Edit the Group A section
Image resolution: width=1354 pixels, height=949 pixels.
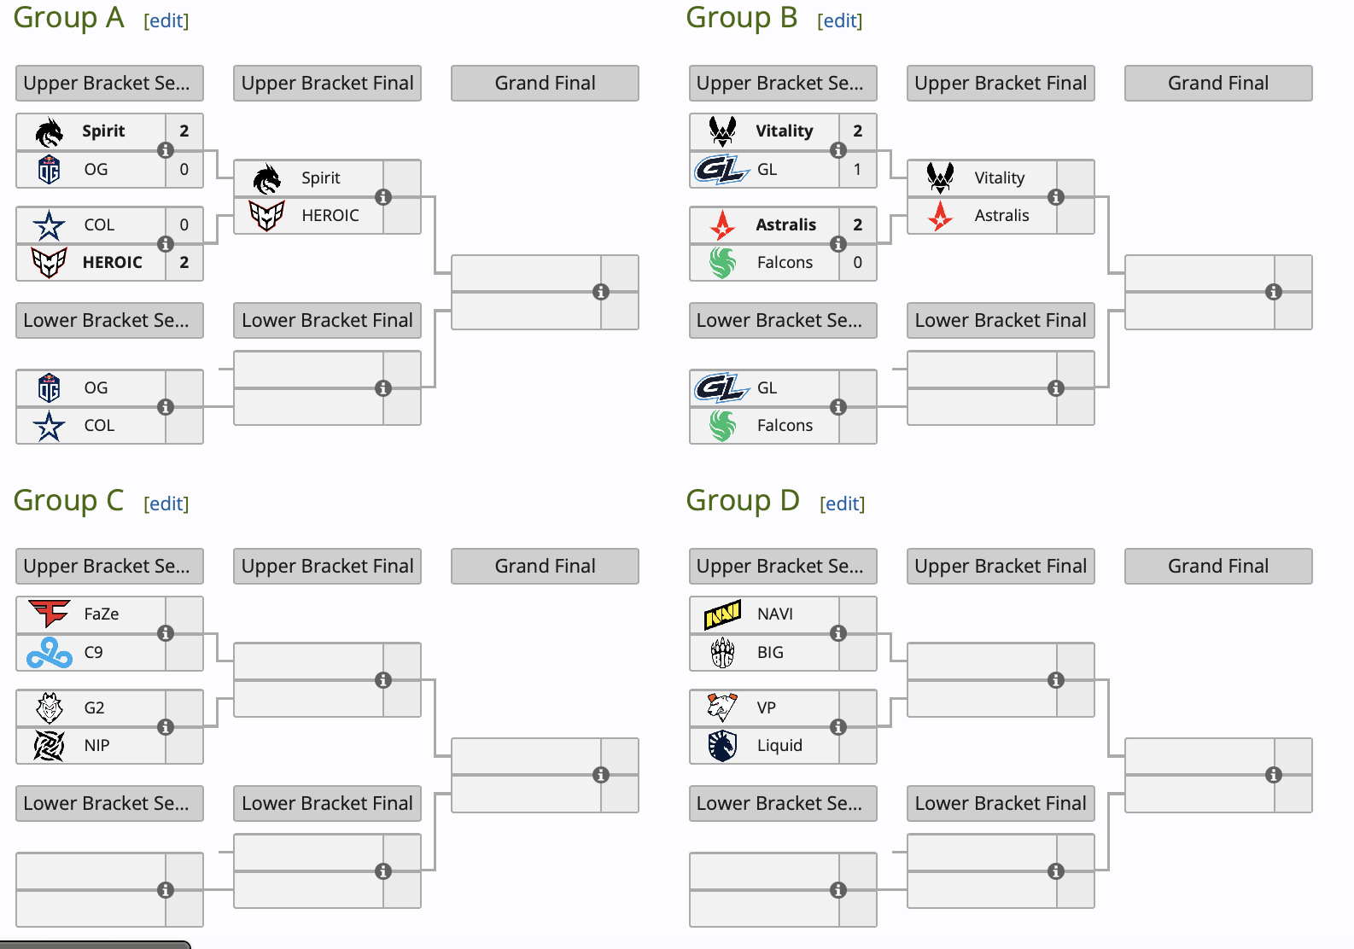[166, 20]
